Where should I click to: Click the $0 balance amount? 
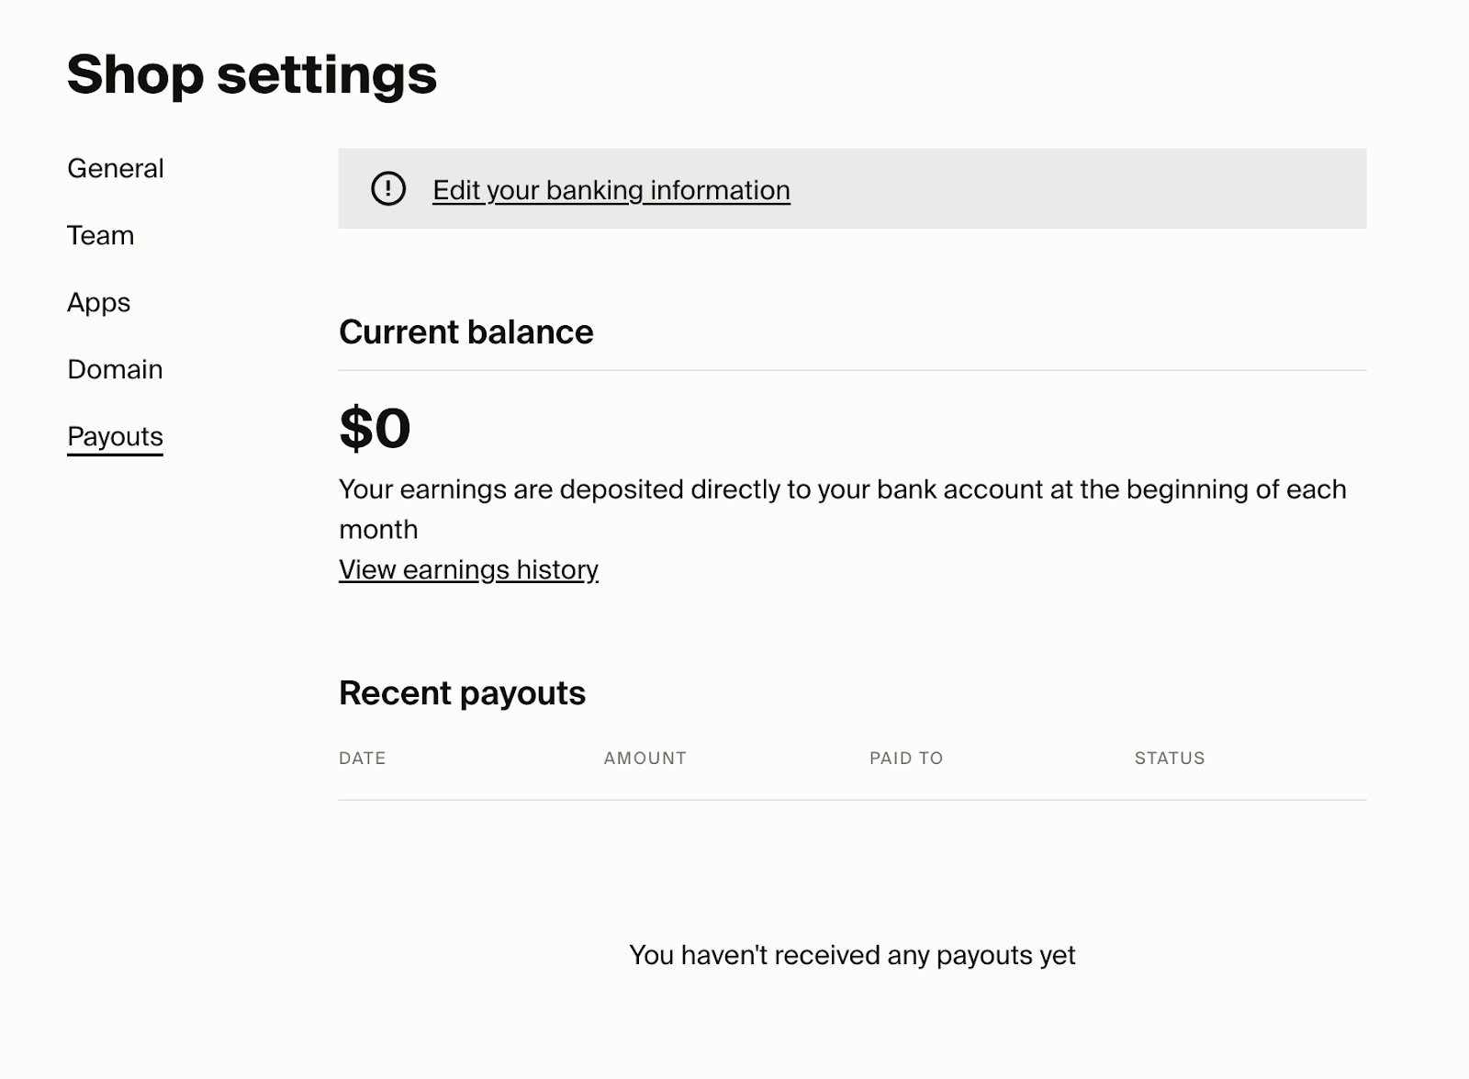point(375,428)
